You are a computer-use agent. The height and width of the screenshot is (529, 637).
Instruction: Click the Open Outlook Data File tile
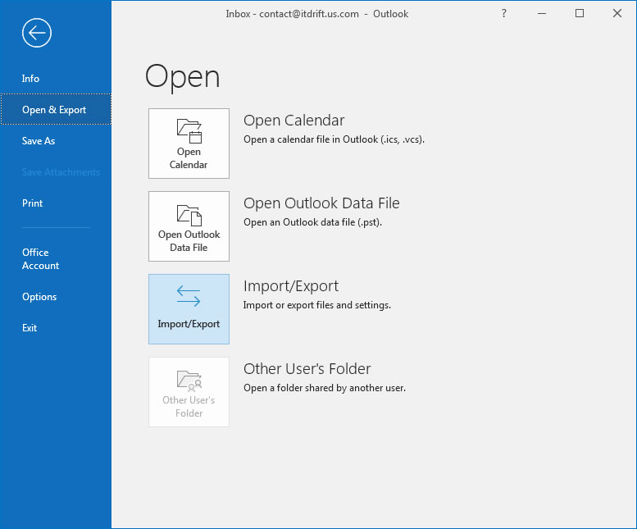[x=189, y=226]
